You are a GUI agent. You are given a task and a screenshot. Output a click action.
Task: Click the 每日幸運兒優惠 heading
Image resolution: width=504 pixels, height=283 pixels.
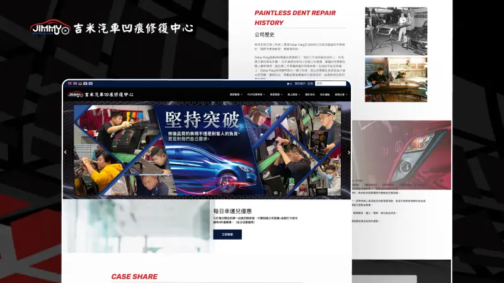coord(232,211)
